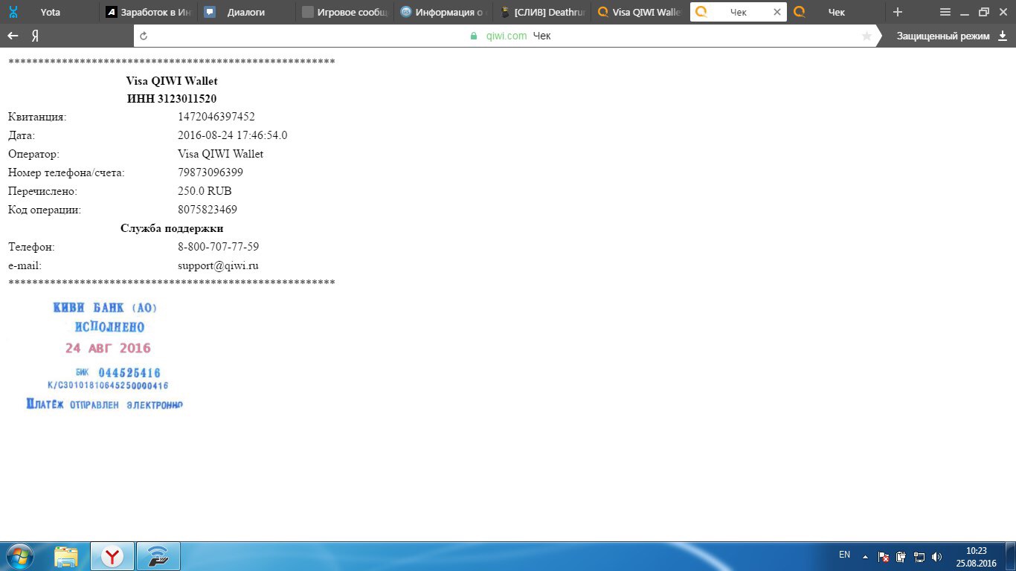The width and height of the screenshot is (1016, 571).
Task: Bookmark this page with the star icon
Action: pyautogui.click(x=867, y=36)
